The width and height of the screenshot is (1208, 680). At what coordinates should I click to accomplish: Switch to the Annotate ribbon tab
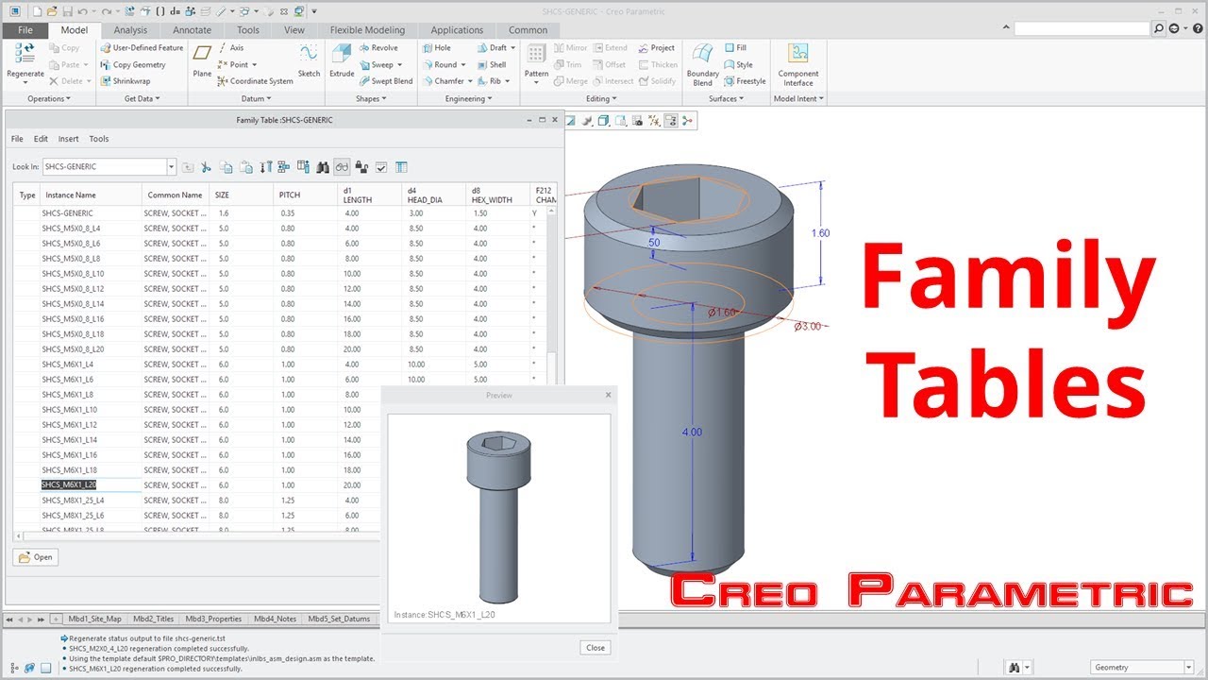click(192, 30)
